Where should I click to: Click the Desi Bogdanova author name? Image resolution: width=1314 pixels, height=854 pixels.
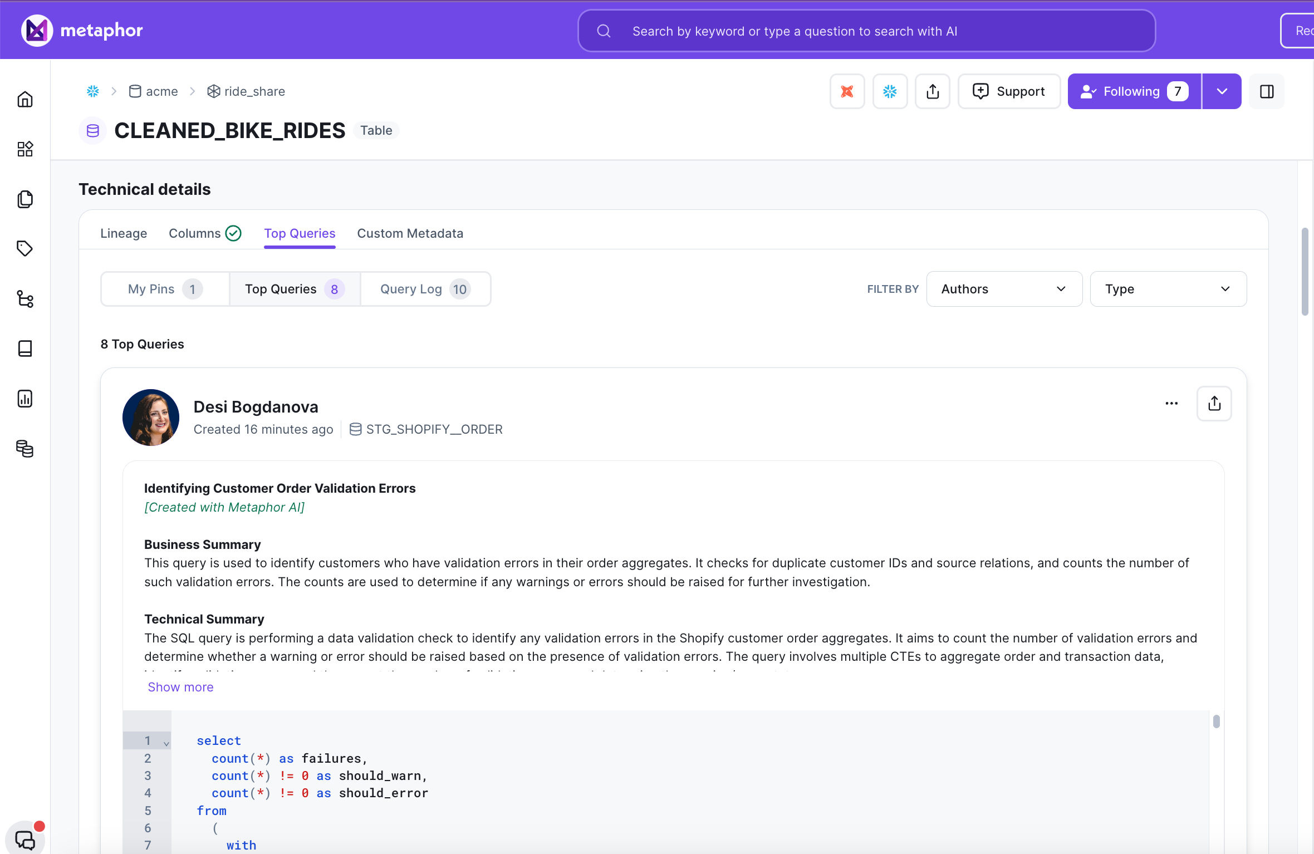256,407
